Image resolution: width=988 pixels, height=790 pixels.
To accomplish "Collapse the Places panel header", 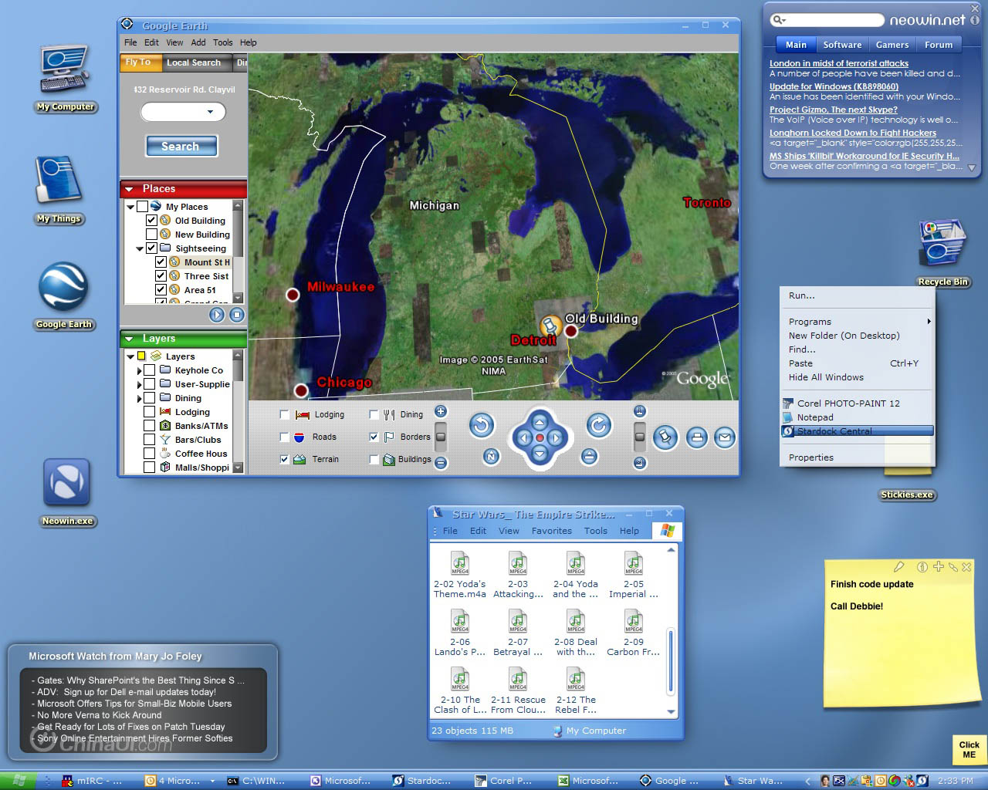I will [x=183, y=189].
